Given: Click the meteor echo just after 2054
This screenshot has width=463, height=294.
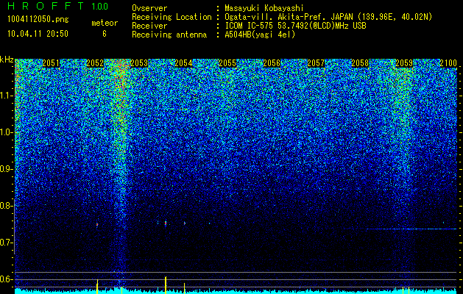Looking at the screenshot, I should click(185, 223).
